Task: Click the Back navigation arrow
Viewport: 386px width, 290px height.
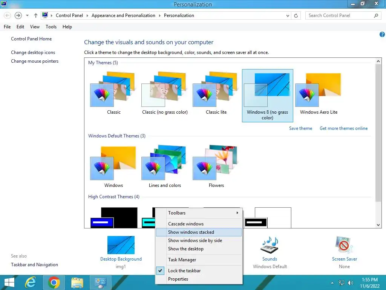Action: 8,15
